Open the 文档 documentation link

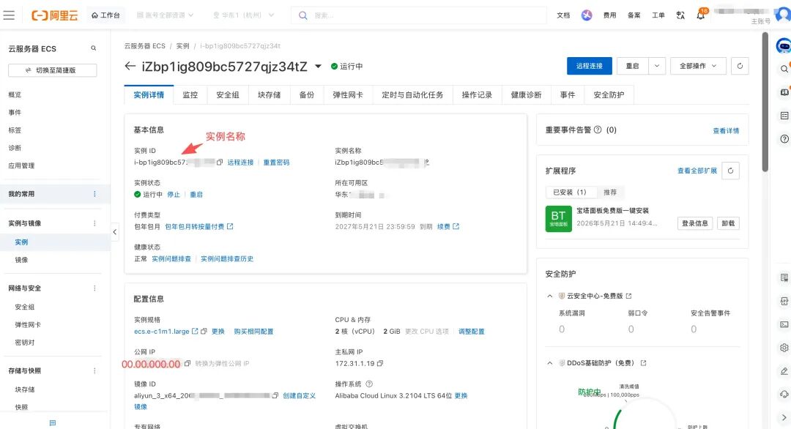(x=563, y=15)
